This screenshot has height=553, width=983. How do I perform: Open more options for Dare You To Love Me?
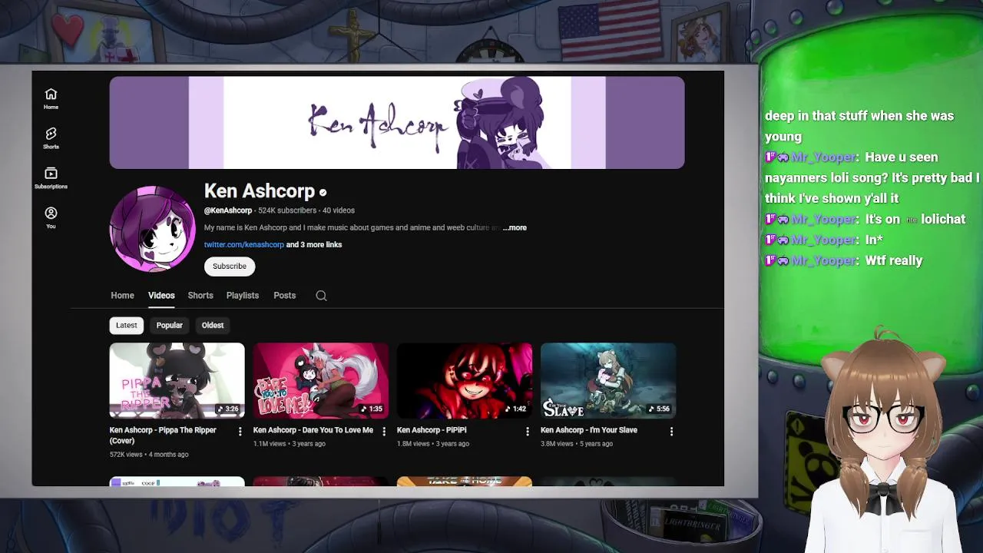click(x=384, y=432)
